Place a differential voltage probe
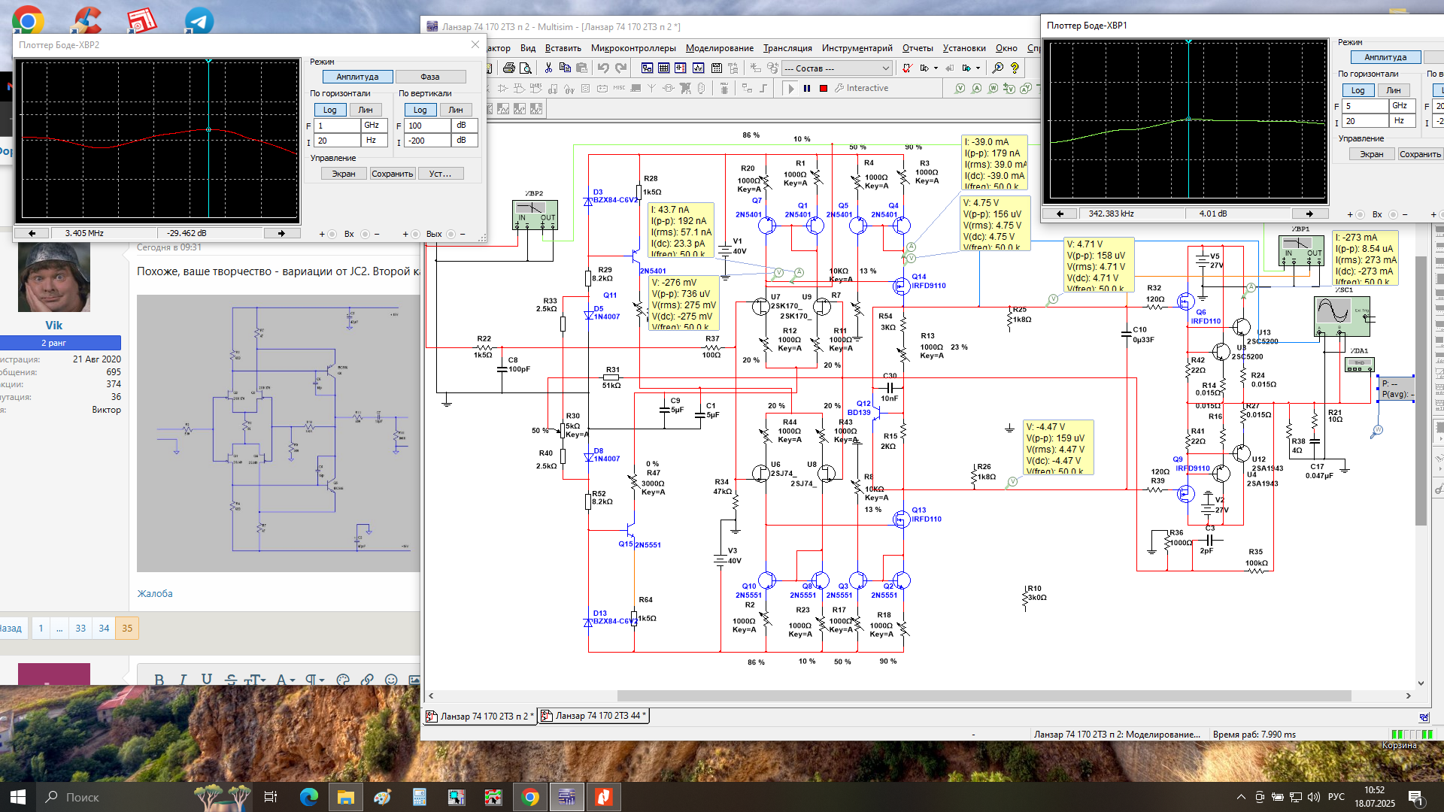The image size is (1444, 812). tap(1010, 88)
